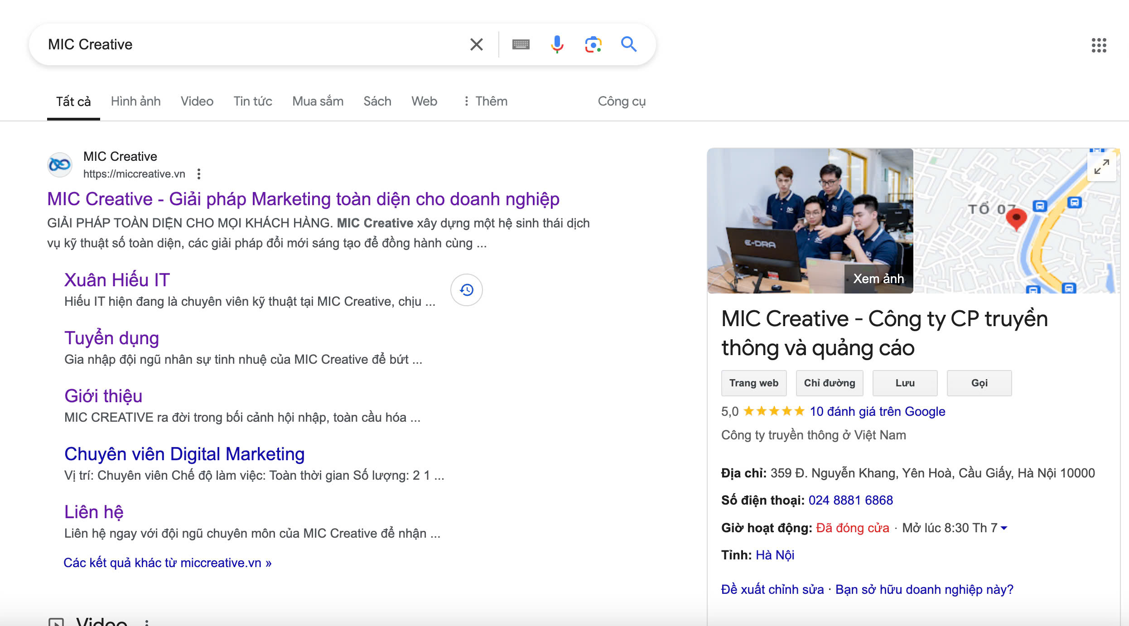Click the magnifying glass search icon

coord(629,44)
